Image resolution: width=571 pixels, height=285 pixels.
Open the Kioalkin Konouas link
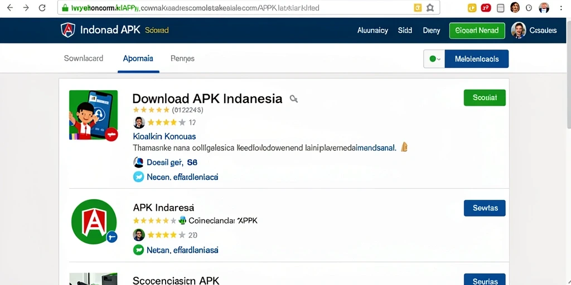[164, 136]
